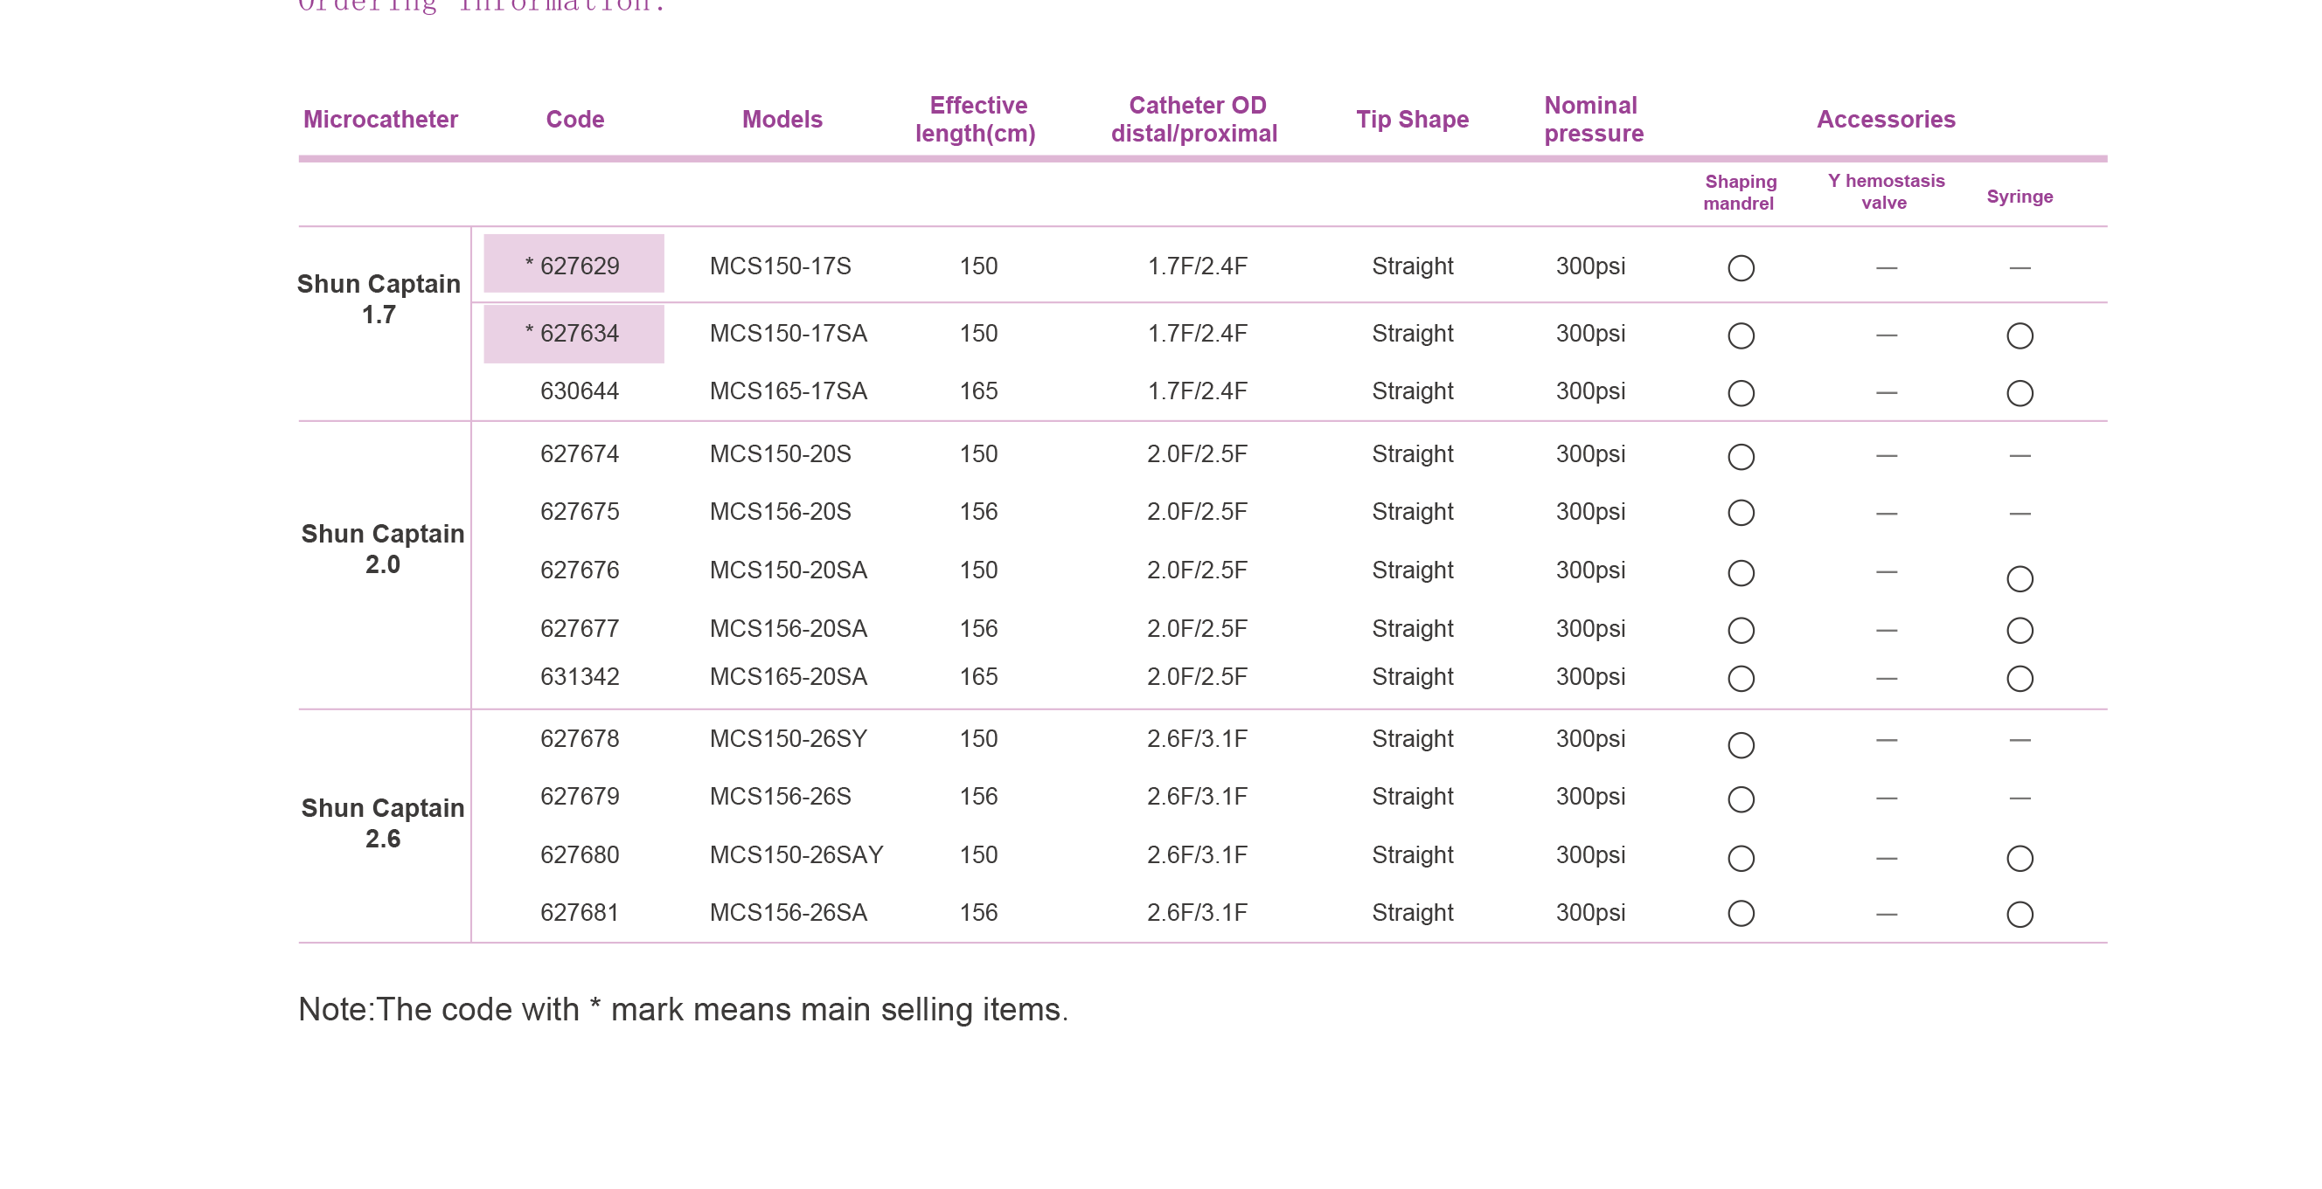
Task: Select code 627674
Action: pos(580,454)
